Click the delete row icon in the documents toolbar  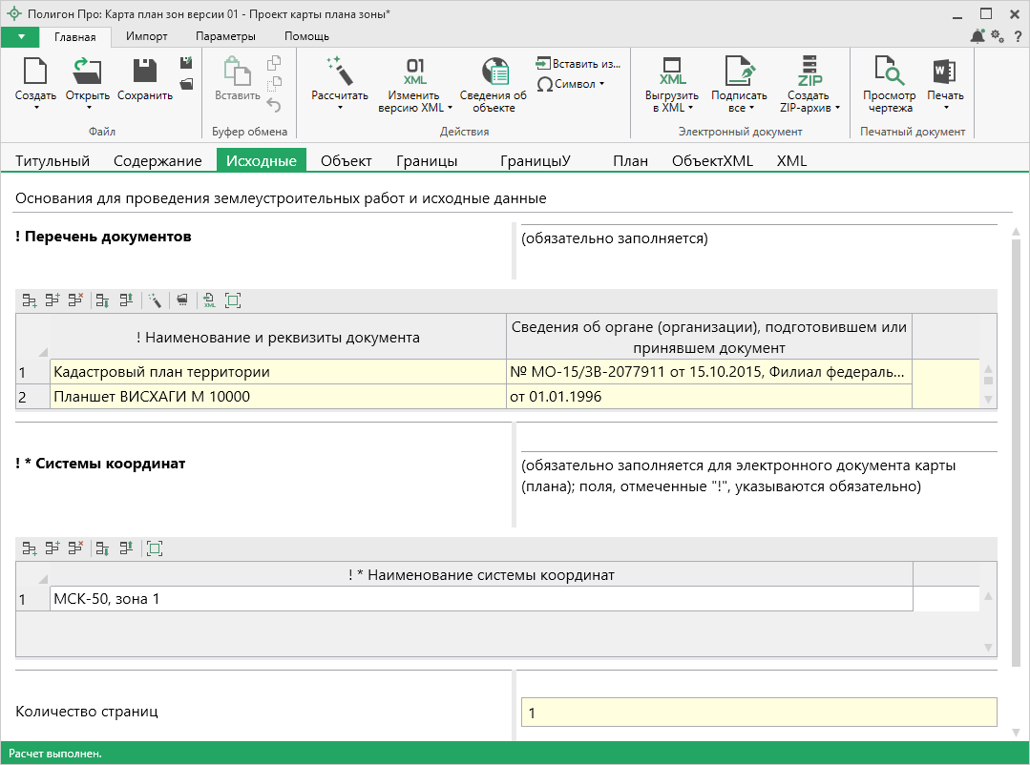pos(76,301)
